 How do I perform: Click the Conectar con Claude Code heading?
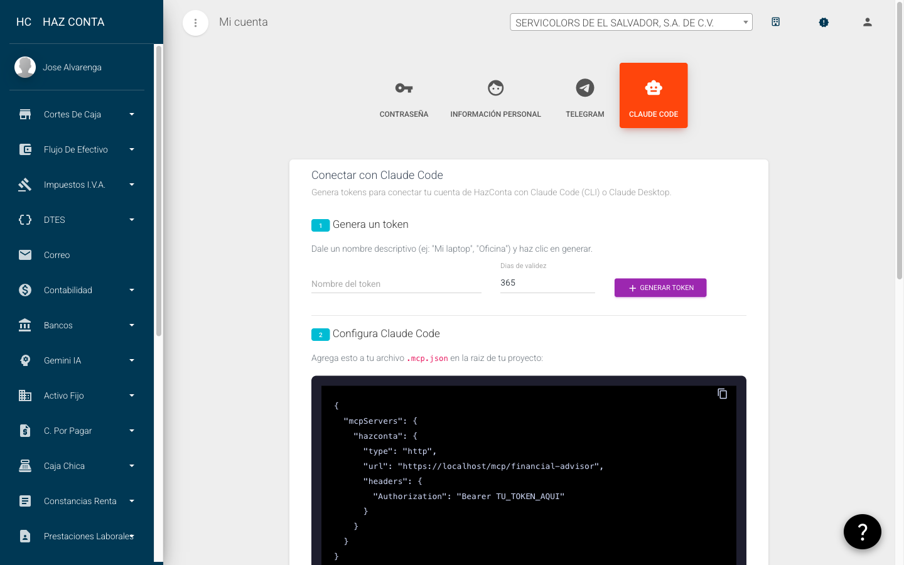(x=377, y=175)
